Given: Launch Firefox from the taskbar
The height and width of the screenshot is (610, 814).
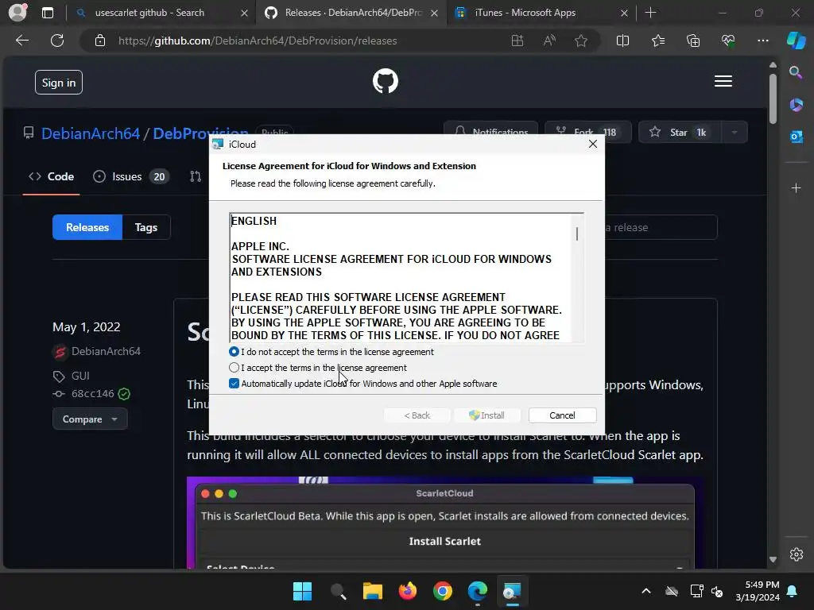Looking at the screenshot, I should tap(408, 591).
